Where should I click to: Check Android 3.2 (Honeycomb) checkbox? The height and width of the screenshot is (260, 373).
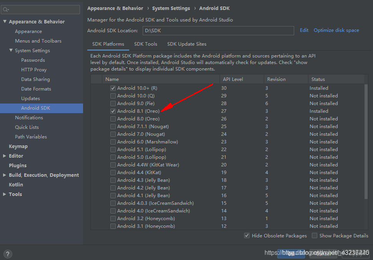[x=113, y=219]
